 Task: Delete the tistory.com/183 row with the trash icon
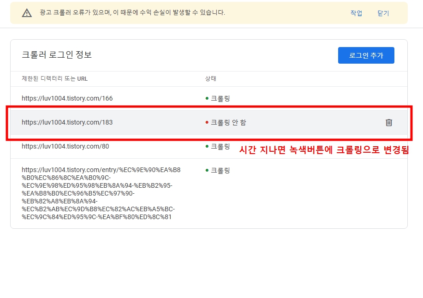[x=389, y=122]
